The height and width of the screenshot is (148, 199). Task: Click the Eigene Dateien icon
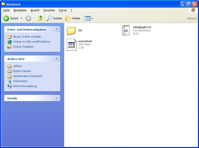click(9, 71)
